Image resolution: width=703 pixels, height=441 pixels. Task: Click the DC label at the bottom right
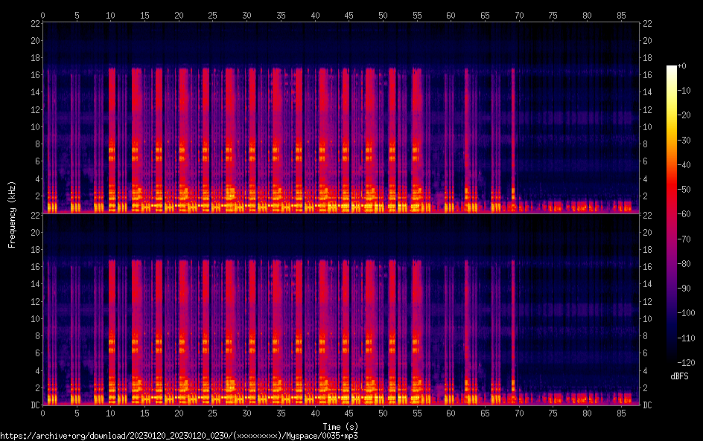coord(648,405)
